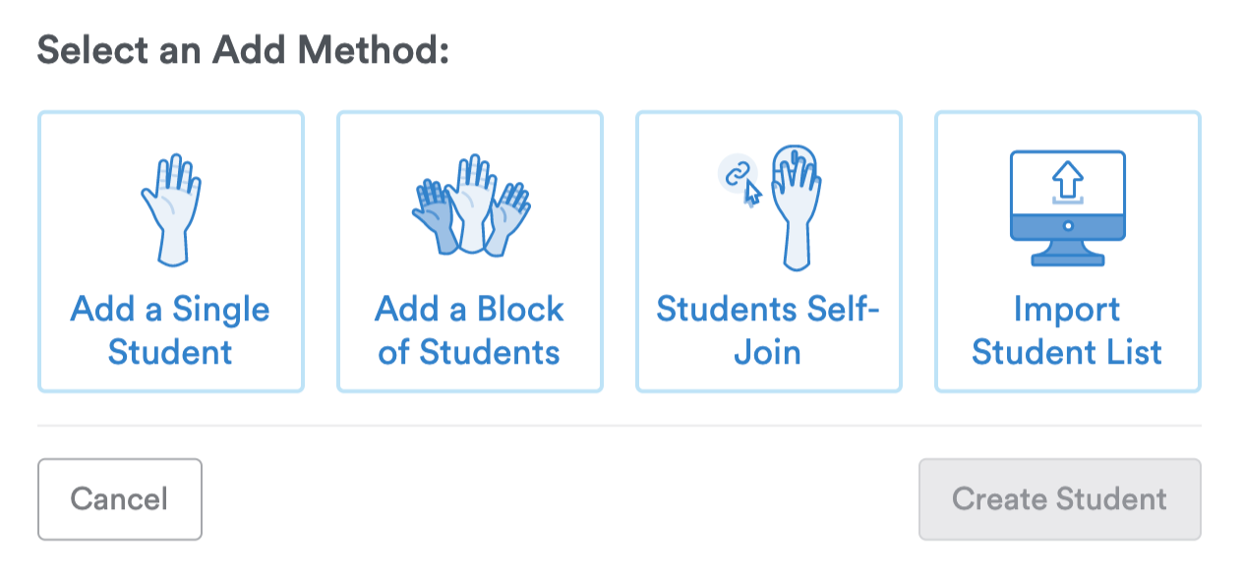Choose the "Add a Block of Students" label
Viewport: 1243px width, 580px height.
point(469,330)
